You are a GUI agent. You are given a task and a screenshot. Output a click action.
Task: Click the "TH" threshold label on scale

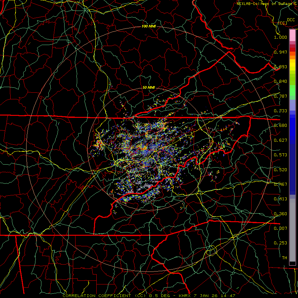[284, 258]
